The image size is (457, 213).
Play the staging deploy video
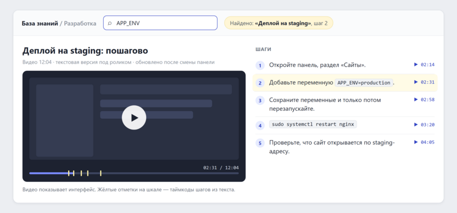(134, 117)
